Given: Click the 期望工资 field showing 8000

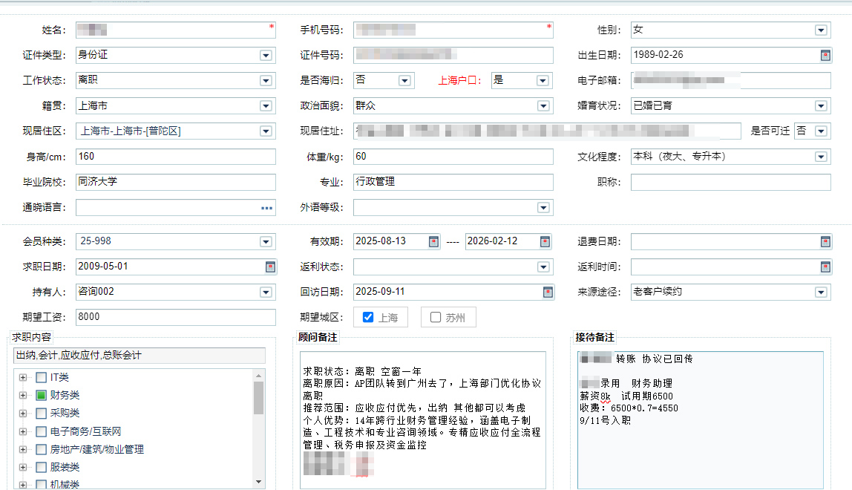Looking at the screenshot, I should point(175,317).
